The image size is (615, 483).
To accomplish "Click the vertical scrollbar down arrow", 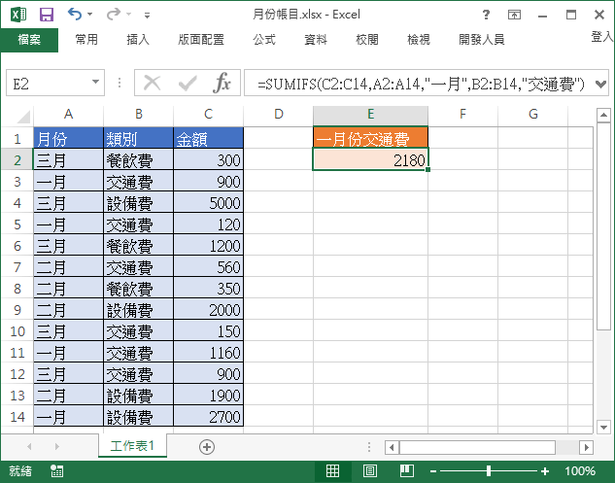I will [x=602, y=427].
